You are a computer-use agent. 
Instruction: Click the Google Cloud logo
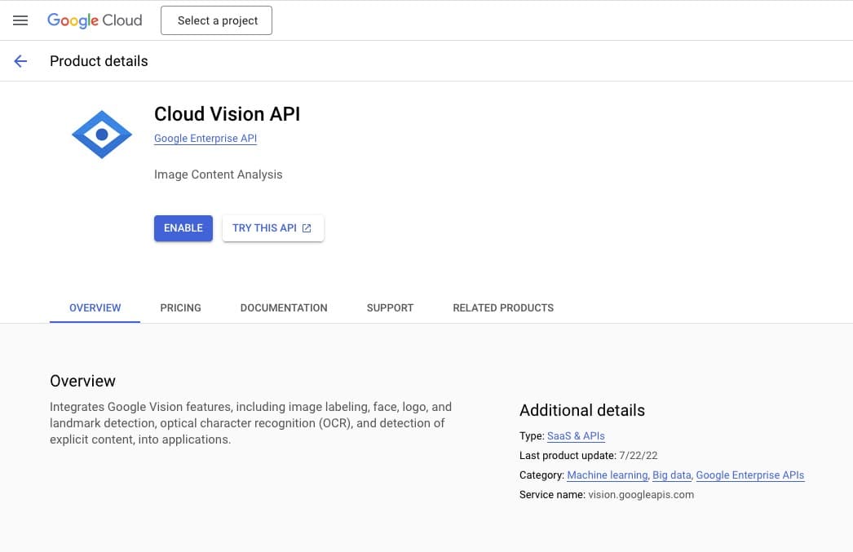[95, 20]
